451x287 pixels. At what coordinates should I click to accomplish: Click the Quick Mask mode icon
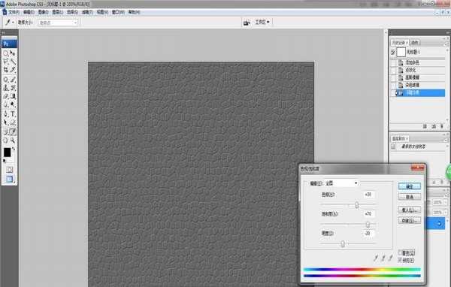click(9, 170)
